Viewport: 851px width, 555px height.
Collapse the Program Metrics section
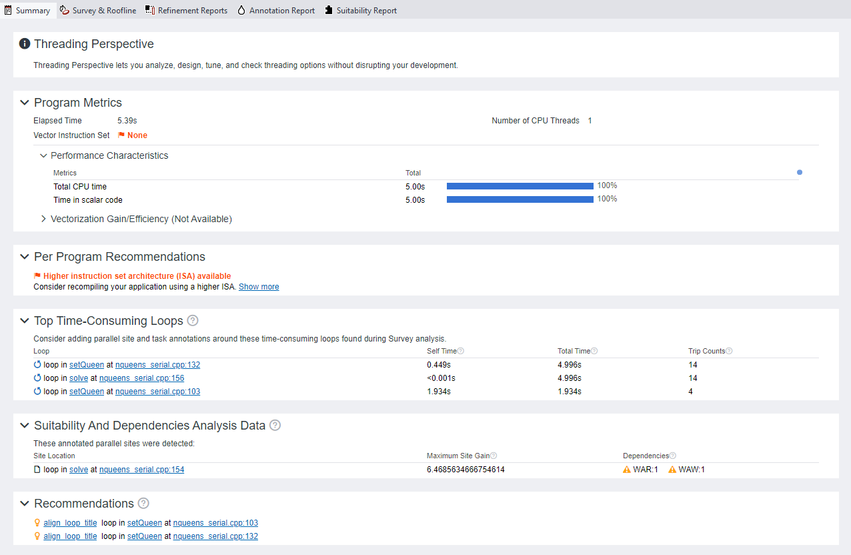tap(25, 103)
